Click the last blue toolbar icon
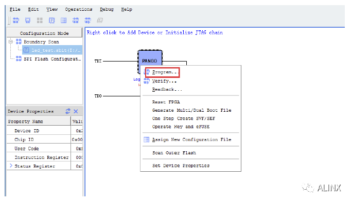This screenshot has height=202, width=352. [87, 21]
